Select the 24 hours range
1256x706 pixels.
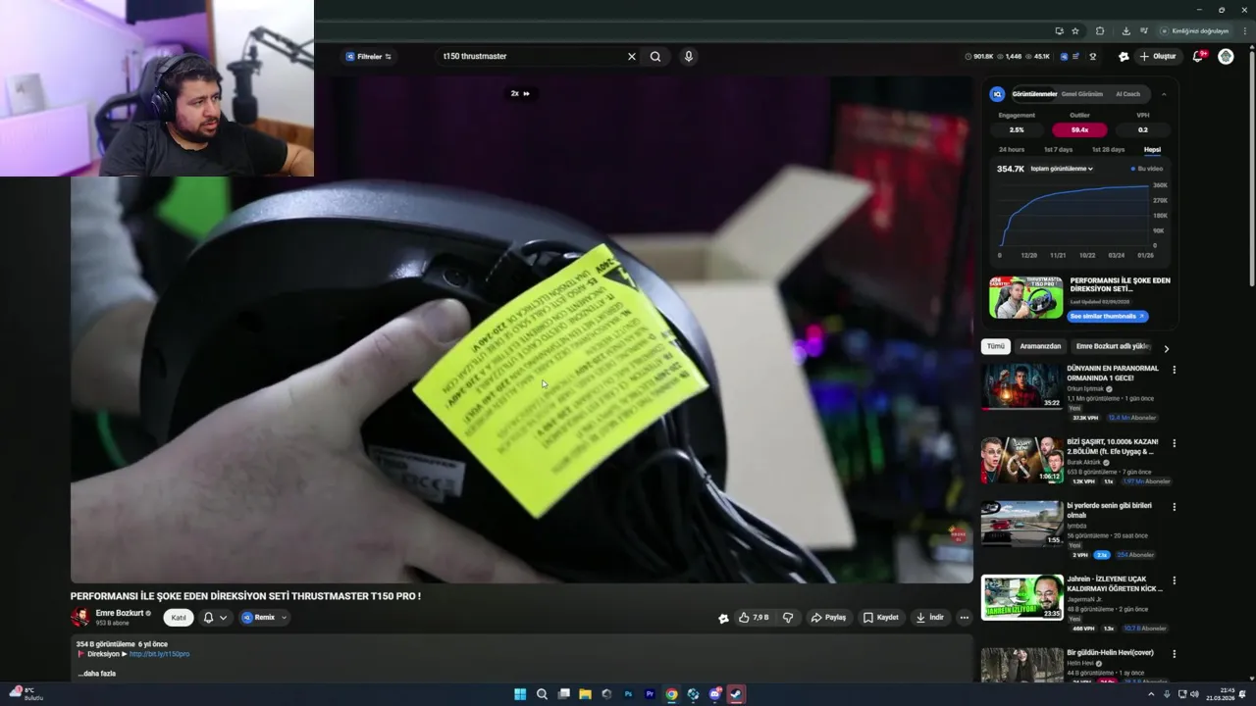click(x=1012, y=150)
